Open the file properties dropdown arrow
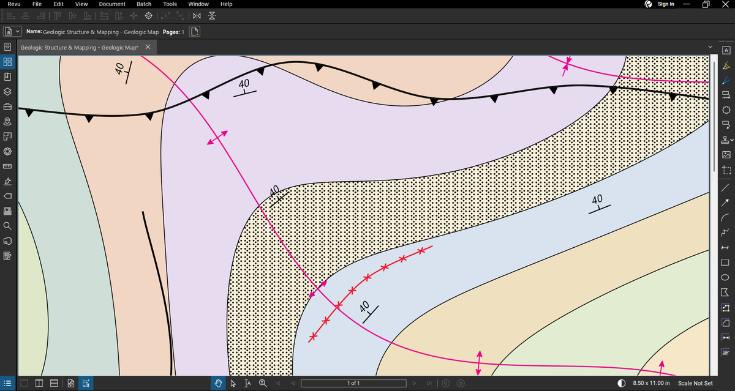This screenshot has width=735, height=391. click(x=18, y=32)
